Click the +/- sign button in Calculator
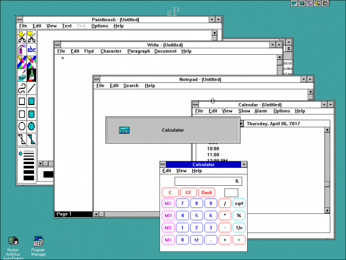This screenshot has height=260, width=346. click(x=196, y=240)
